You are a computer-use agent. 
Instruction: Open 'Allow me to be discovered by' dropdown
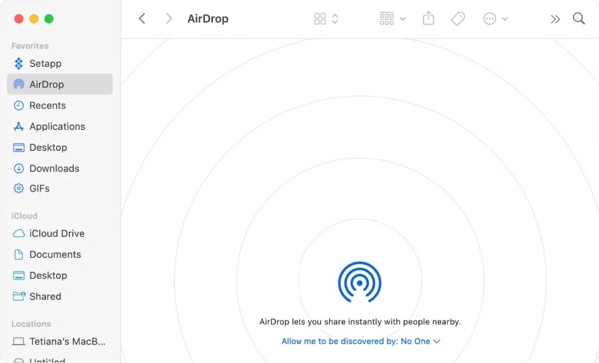pyautogui.click(x=360, y=341)
